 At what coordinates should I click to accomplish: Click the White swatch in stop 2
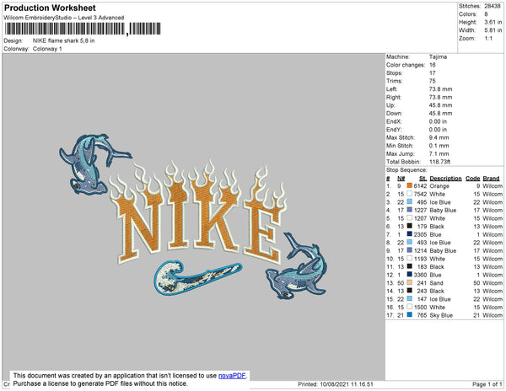click(x=410, y=194)
